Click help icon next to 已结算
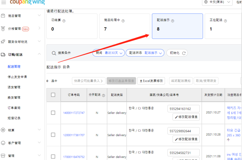The image size is (242, 160). pos(64,21)
